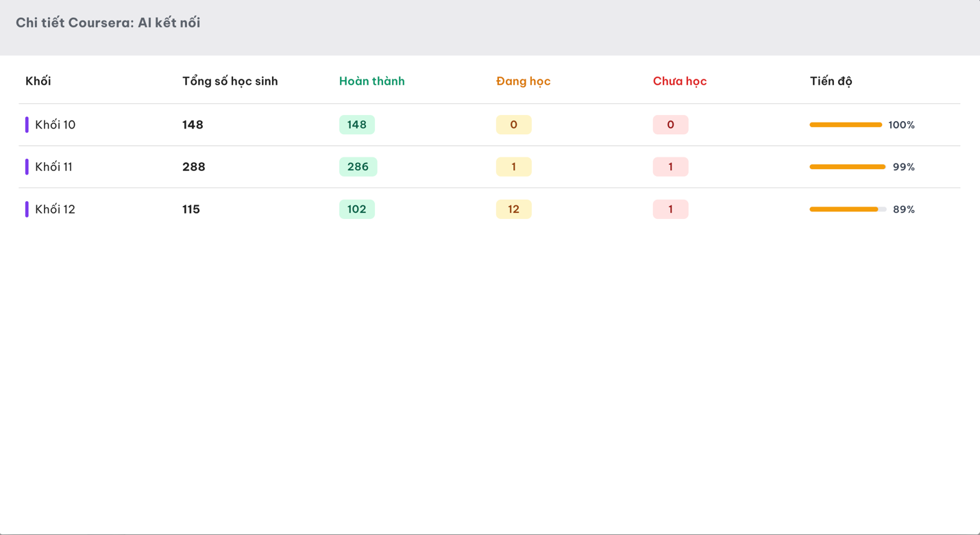The image size is (980, 535).
Task: Click the title 'Chi tiết Coursera: AI kết nối'
Action: (x=108, y=23)
